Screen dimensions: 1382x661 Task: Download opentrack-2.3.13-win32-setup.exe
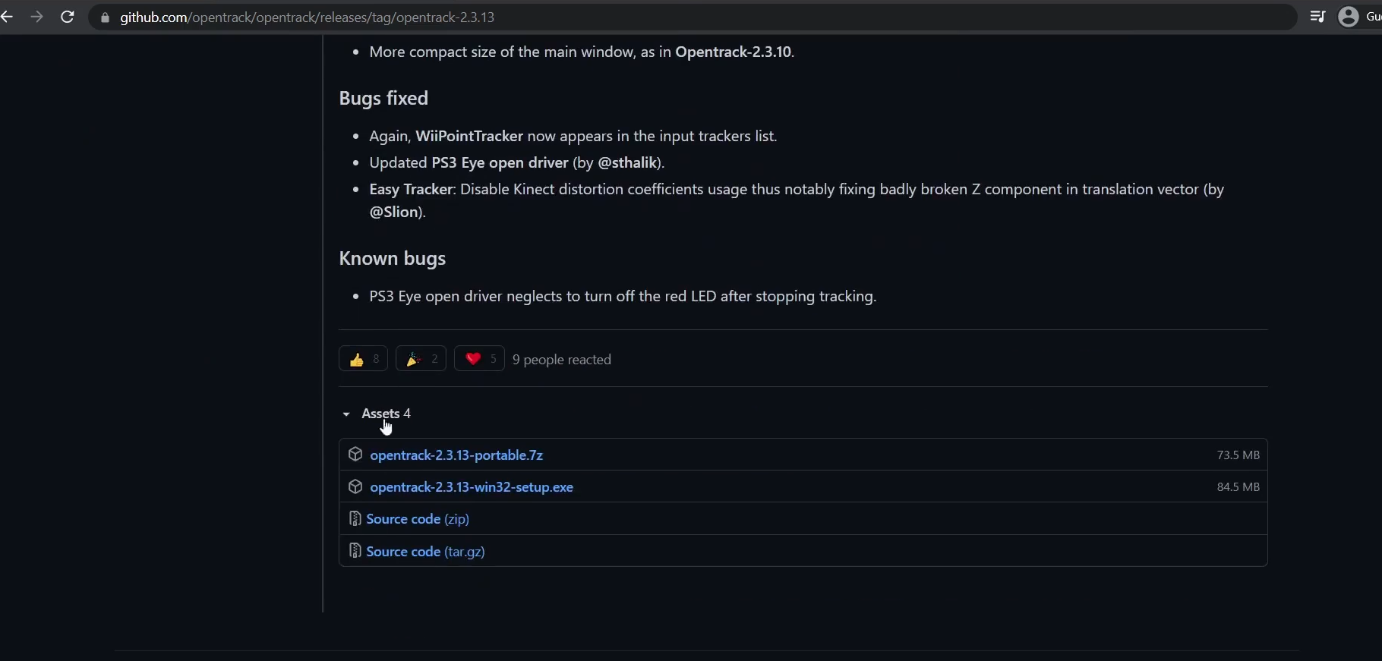[x=472, y=487]
